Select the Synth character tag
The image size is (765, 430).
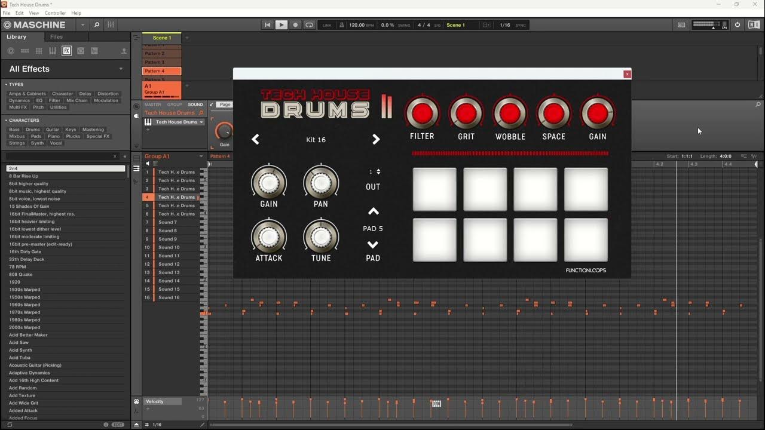coord(38,143)
